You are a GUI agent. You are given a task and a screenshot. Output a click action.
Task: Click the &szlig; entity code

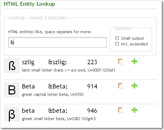tap(57, 62)
